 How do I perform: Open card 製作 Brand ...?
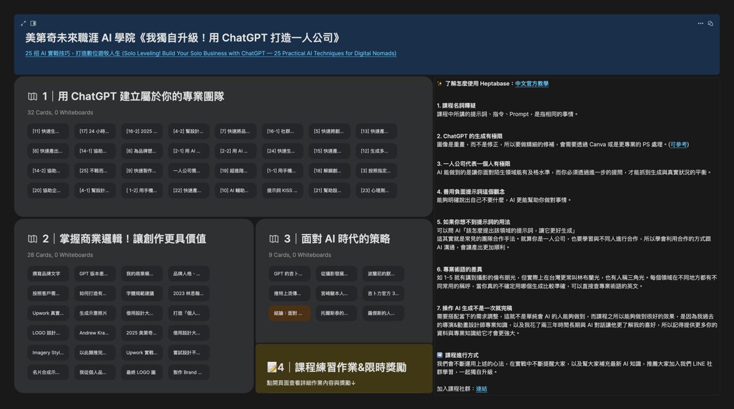[x=189, y=372]
